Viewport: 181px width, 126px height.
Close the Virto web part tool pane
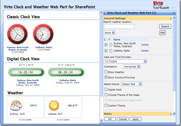[174, 13]
